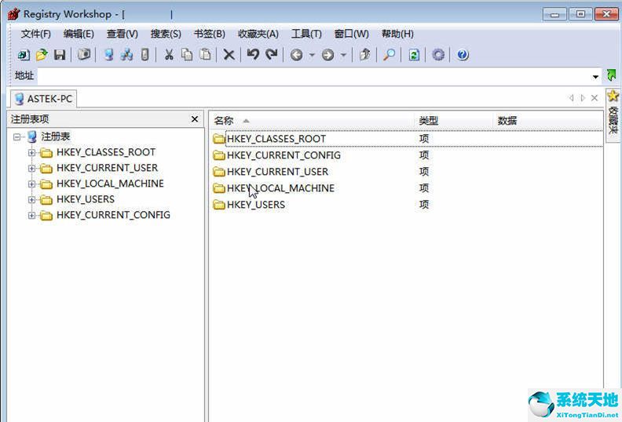622x422 pixels.
Task: Click the Save icon in toolbar
Action: click(60, 55)
